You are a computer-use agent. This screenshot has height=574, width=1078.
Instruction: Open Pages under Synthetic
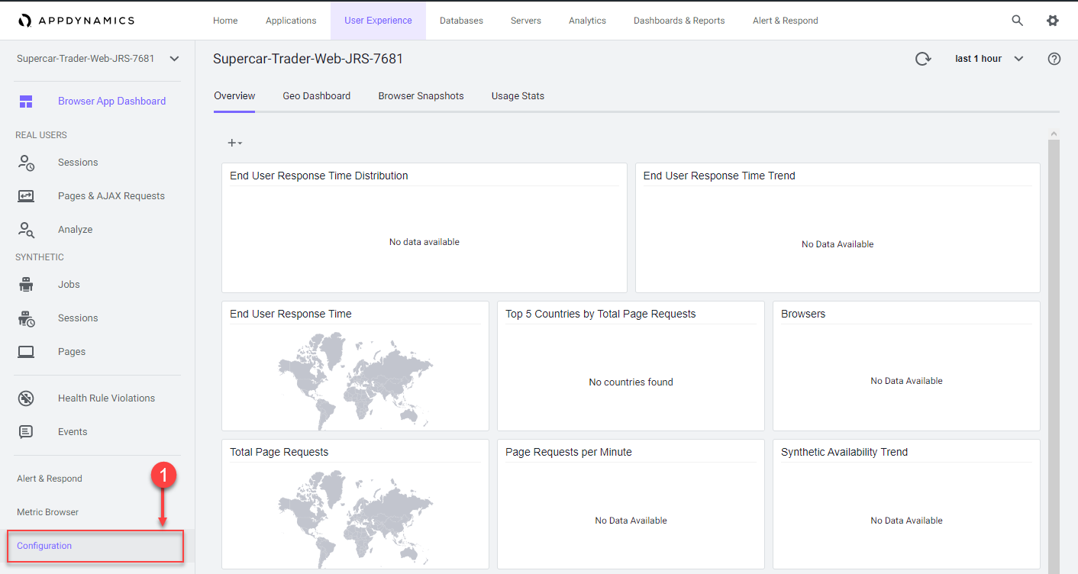[72, 352]
